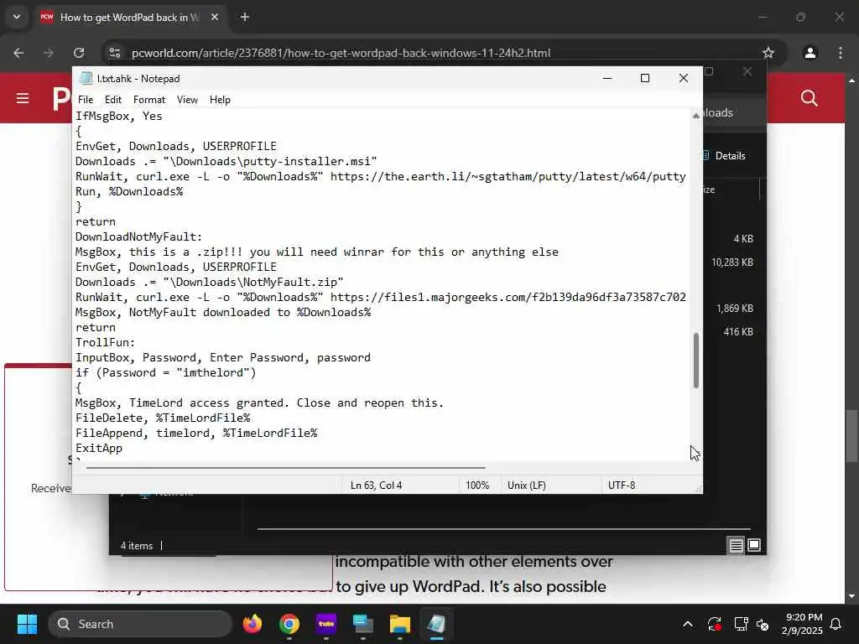Click Notepad horizontal scrollbar thumb
This screenshot has width=859, height=644.
click(x=285, y=468)
